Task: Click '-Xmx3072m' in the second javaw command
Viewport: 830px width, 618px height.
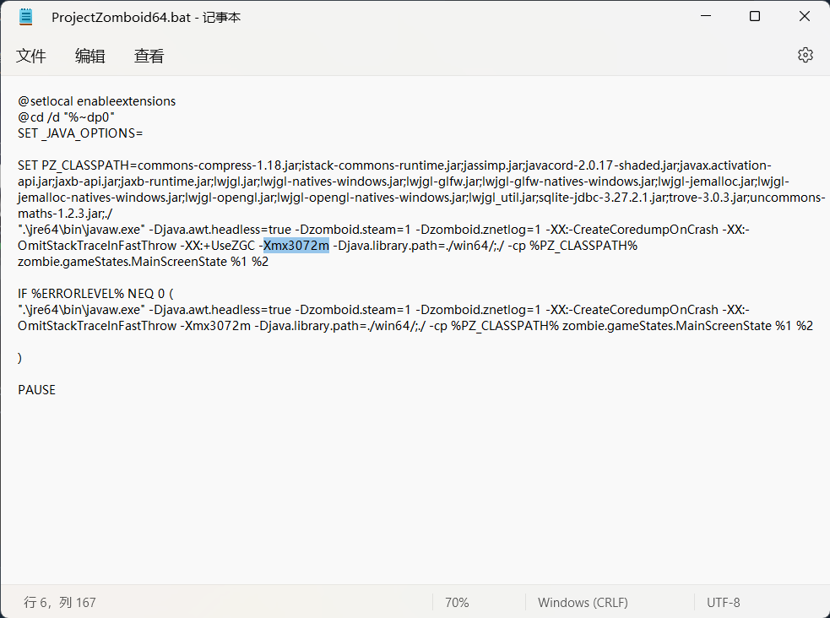Action: (x=215, y=325)
